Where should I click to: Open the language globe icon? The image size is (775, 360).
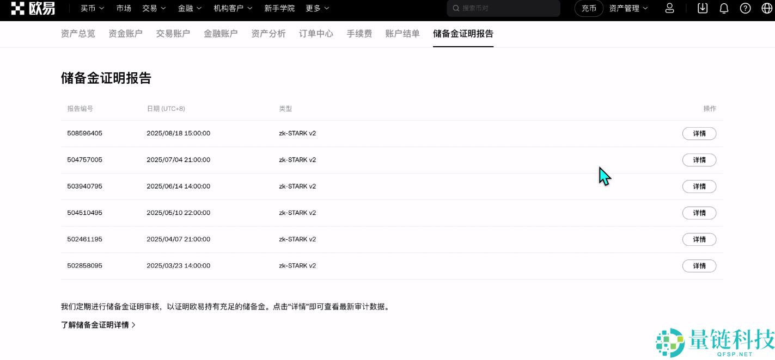tap(766, 8)
